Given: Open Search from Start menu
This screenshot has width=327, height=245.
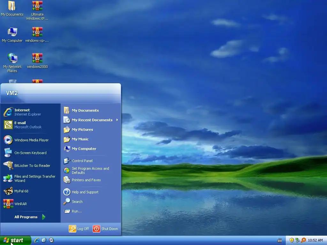Looking at the screenshot, I should pos(91,202).
